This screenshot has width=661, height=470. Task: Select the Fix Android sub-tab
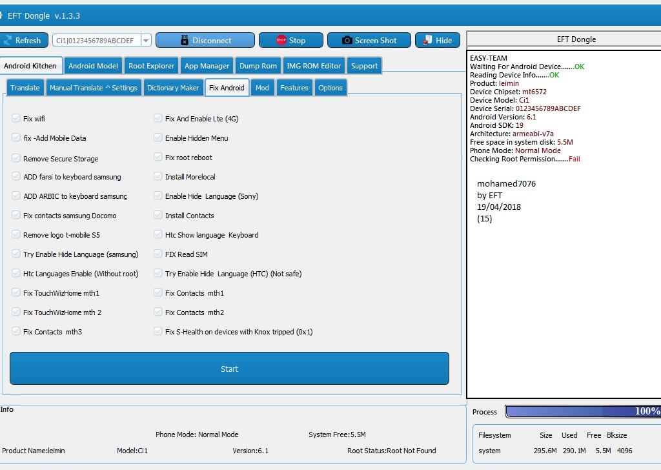[x=227, y=88]
